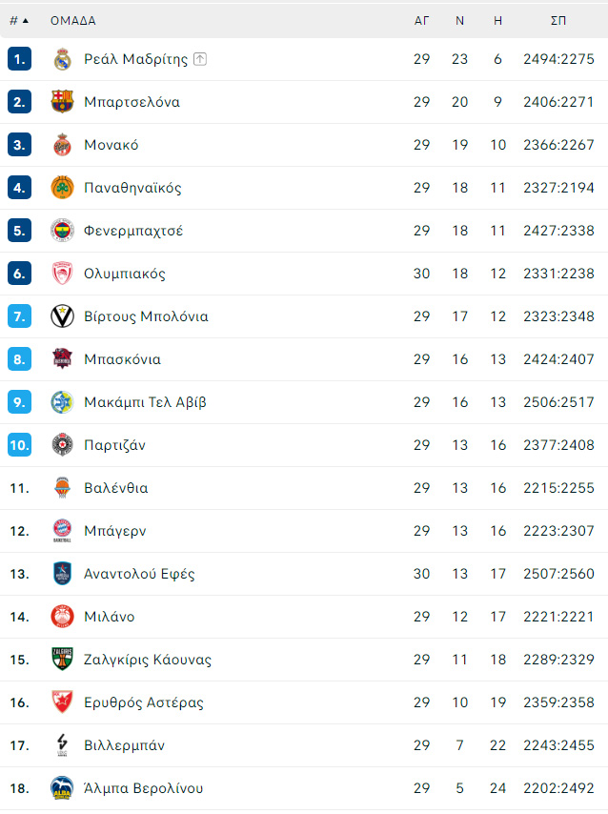Click the promotion arrow icon beside Ρεάλ Μαδρίτης
The width and height of the screenshot is (608, 814).
pos(200,59)
